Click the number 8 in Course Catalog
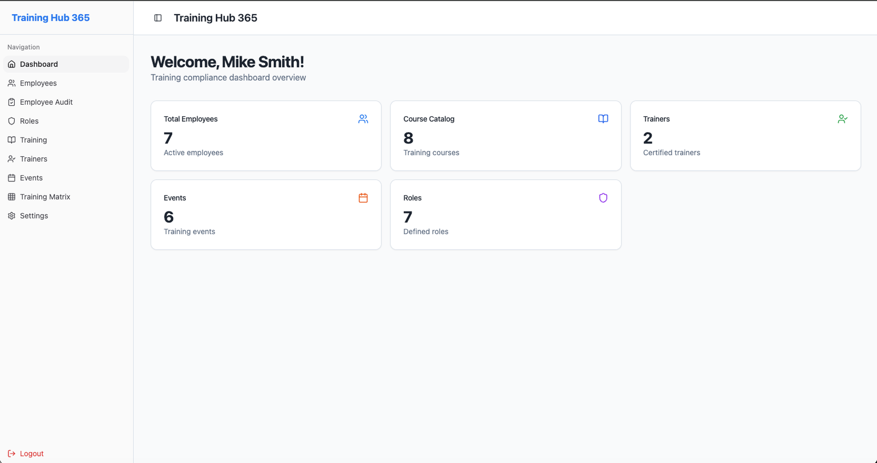 coord(408,138)
